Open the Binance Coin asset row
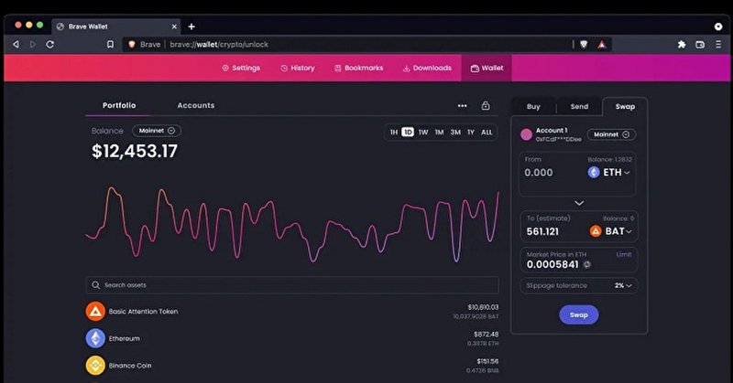 (292, 366)
